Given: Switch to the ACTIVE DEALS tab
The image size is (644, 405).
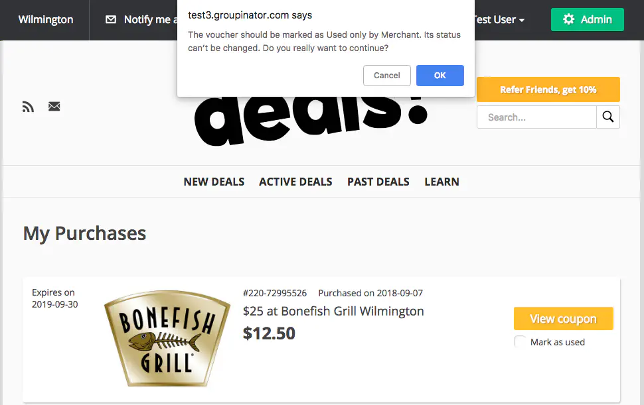Looking at the screenshot, I should (x=295, y=181).
